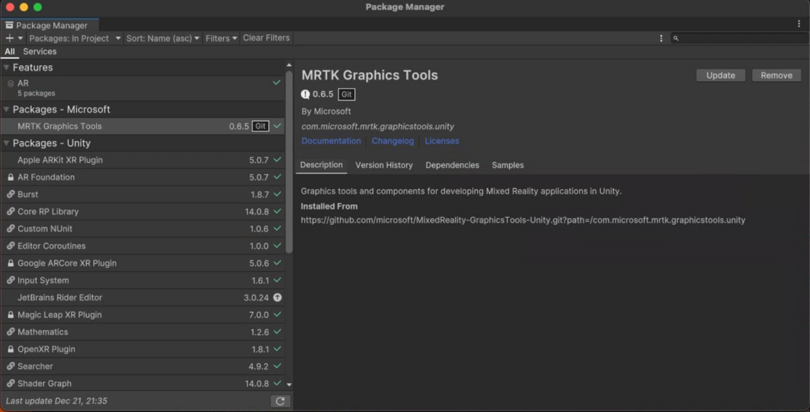Click the Remove button
Image resolution: width=810 pixels, height=412 pixels.
click(776, 76)
